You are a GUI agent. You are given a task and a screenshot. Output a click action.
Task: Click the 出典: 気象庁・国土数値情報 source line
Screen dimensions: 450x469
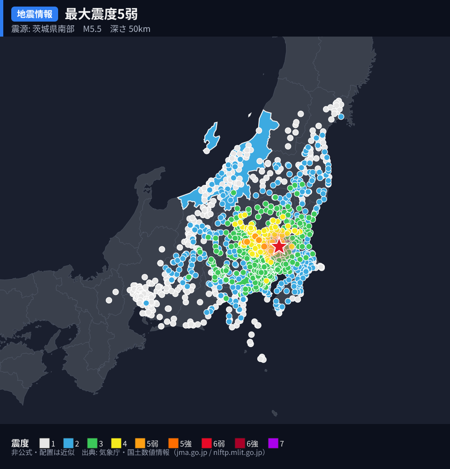click(174, 452)
